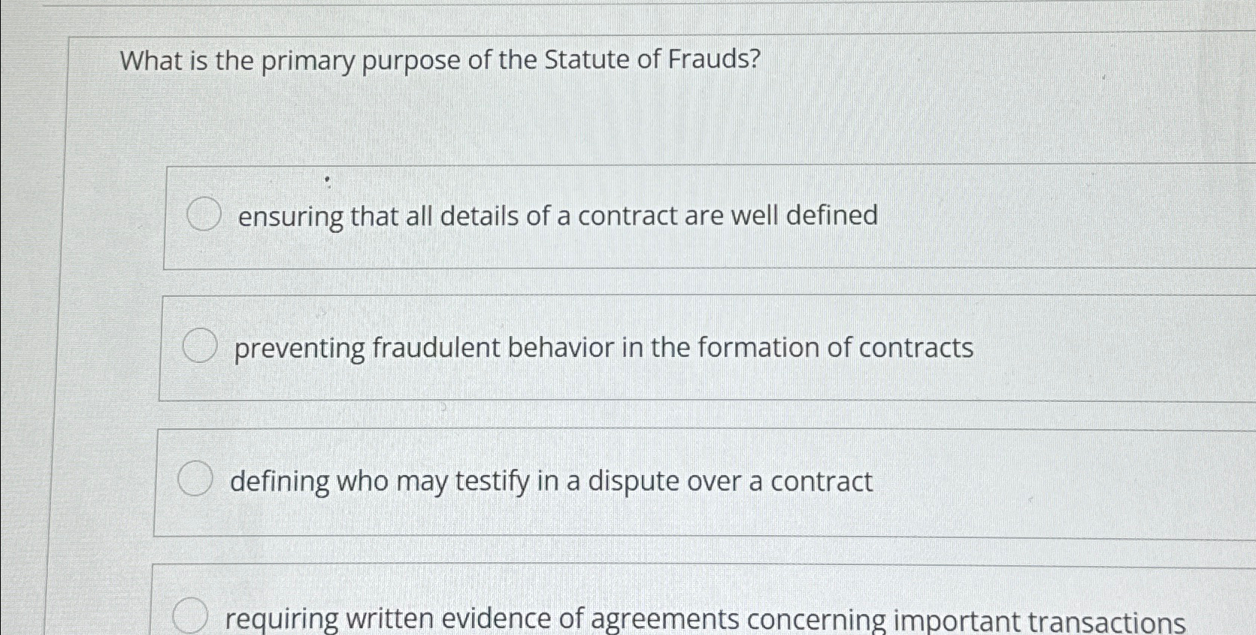Click answer text 'preventing fraudulent behavior in the formation'
This screenshot has width=1256, height=635.
601,347
